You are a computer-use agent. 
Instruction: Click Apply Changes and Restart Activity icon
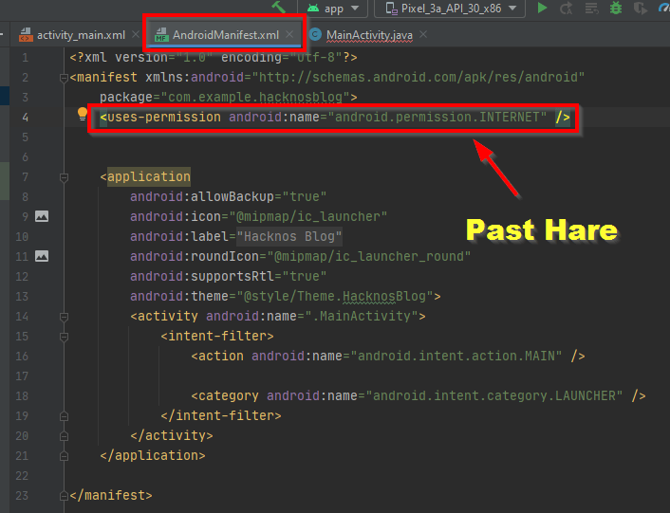567,9
